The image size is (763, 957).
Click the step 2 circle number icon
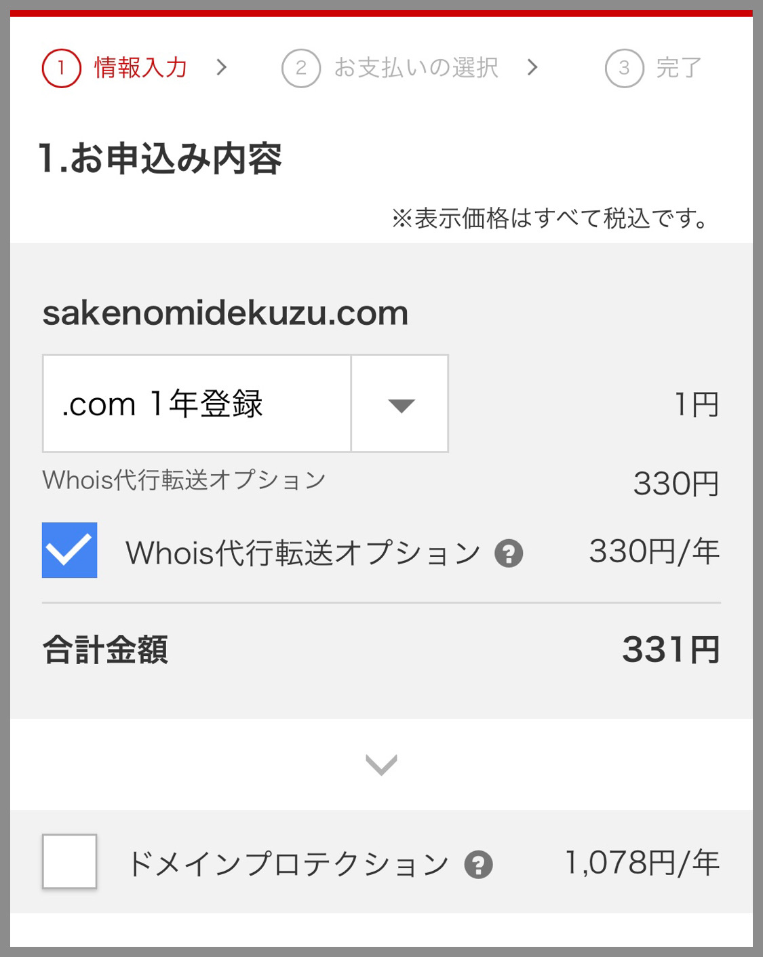click(x=301, y=68)
